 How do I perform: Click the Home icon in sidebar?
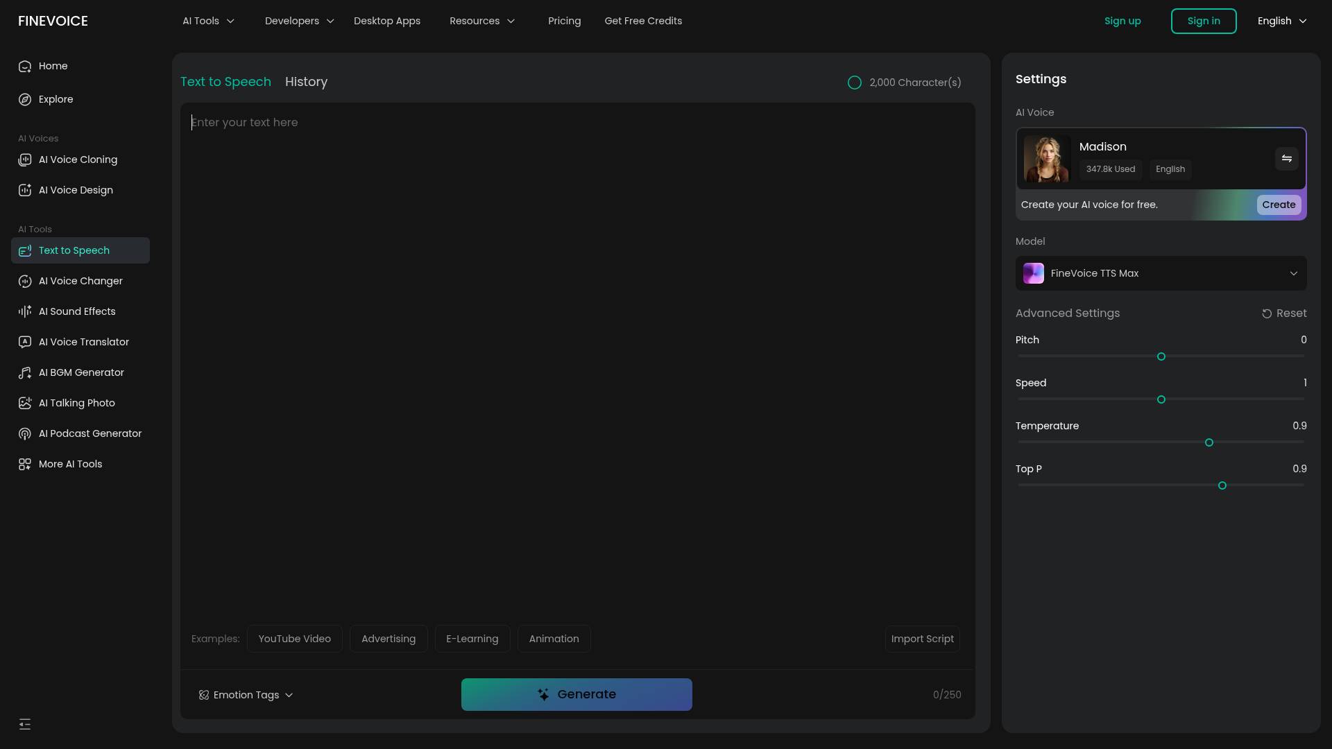click(x=25, y=67)
